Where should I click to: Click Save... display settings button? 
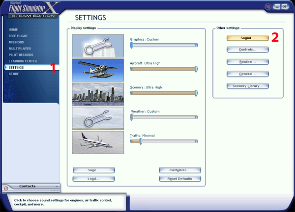coord(94,170)
